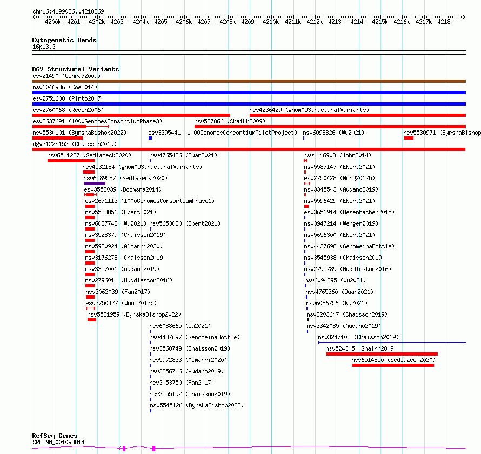The height and width of the screenshot is (454, 481).
Task: Click nsv6098826 (Wu2021) label
Action: 333,133
